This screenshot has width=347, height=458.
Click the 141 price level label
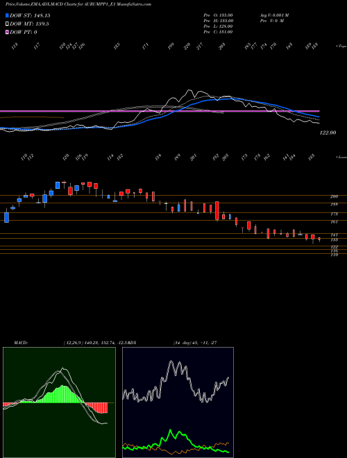[334, 235]
